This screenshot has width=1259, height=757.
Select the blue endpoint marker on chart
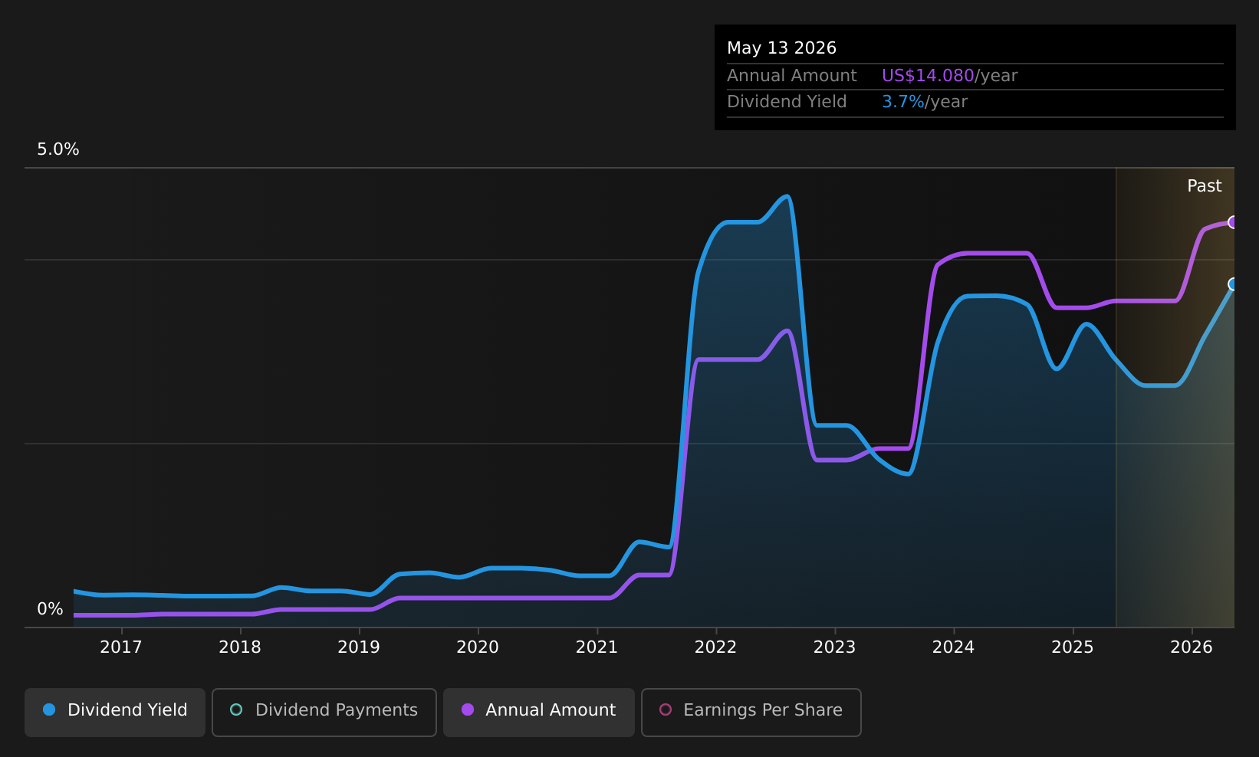1233,284
